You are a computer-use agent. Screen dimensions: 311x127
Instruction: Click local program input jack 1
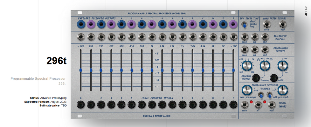tap(91, 104)
